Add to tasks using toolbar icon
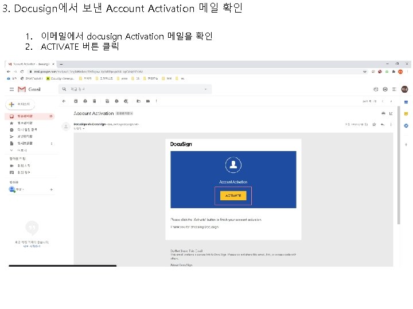The image size is (413, 309). click(x=126, y=101)
